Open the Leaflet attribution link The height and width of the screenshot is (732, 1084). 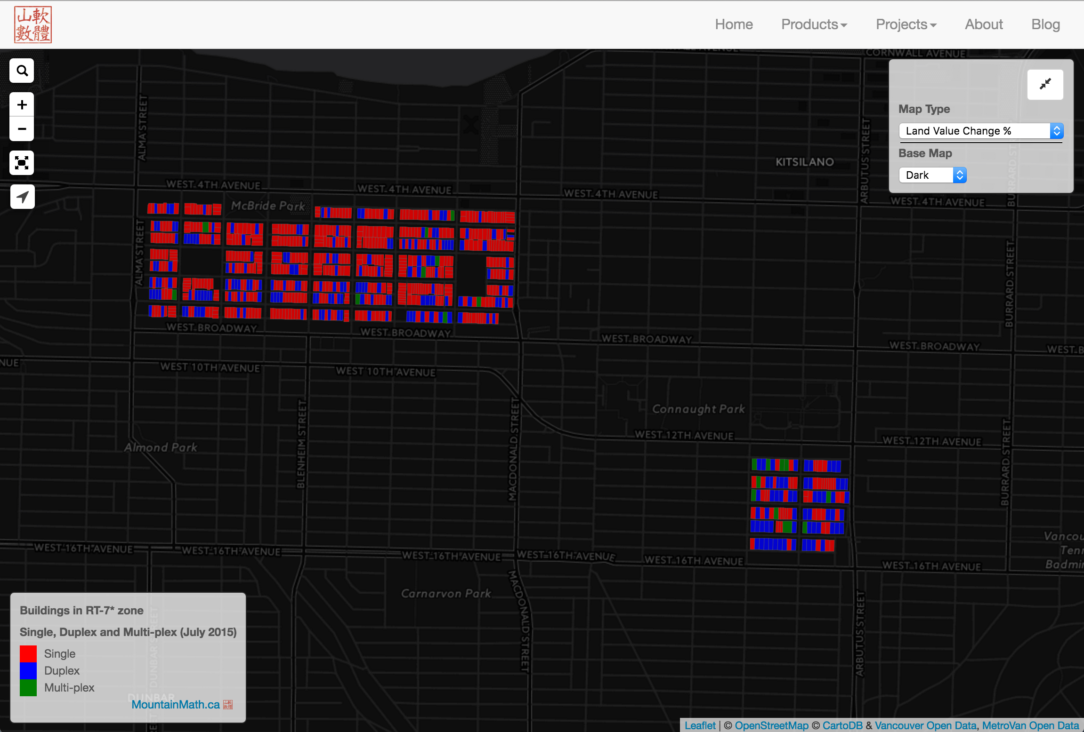pos(700,725)
